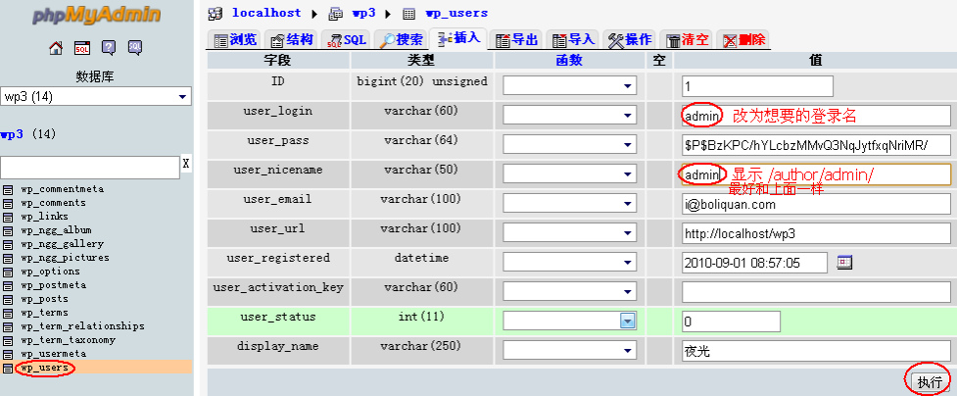Click the database icon beside wp3 breadcrumb
This screenshot has height=396, width=957.
[336, 13]
